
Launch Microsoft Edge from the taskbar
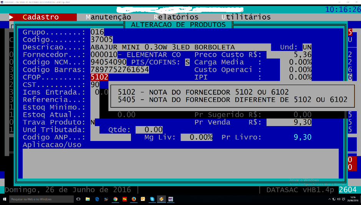(x=97, y=199)
